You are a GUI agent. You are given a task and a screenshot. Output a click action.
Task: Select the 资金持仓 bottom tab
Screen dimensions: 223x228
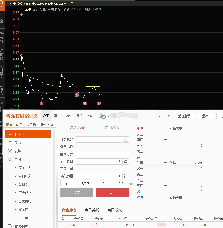point(69,210)
